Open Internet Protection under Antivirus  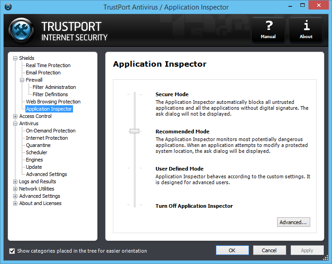coord(47,138)
